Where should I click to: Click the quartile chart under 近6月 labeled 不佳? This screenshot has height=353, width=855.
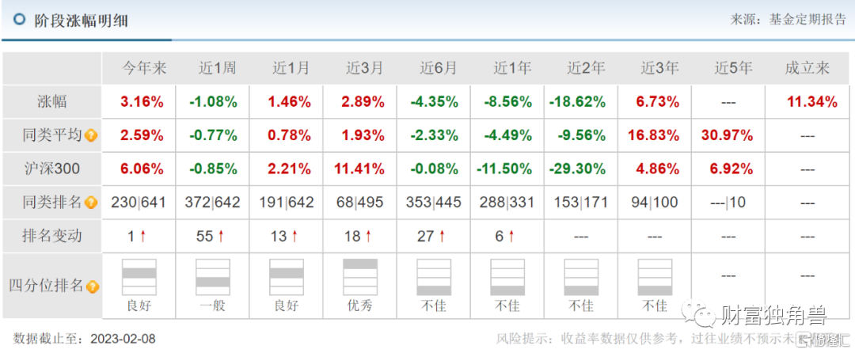434,277
